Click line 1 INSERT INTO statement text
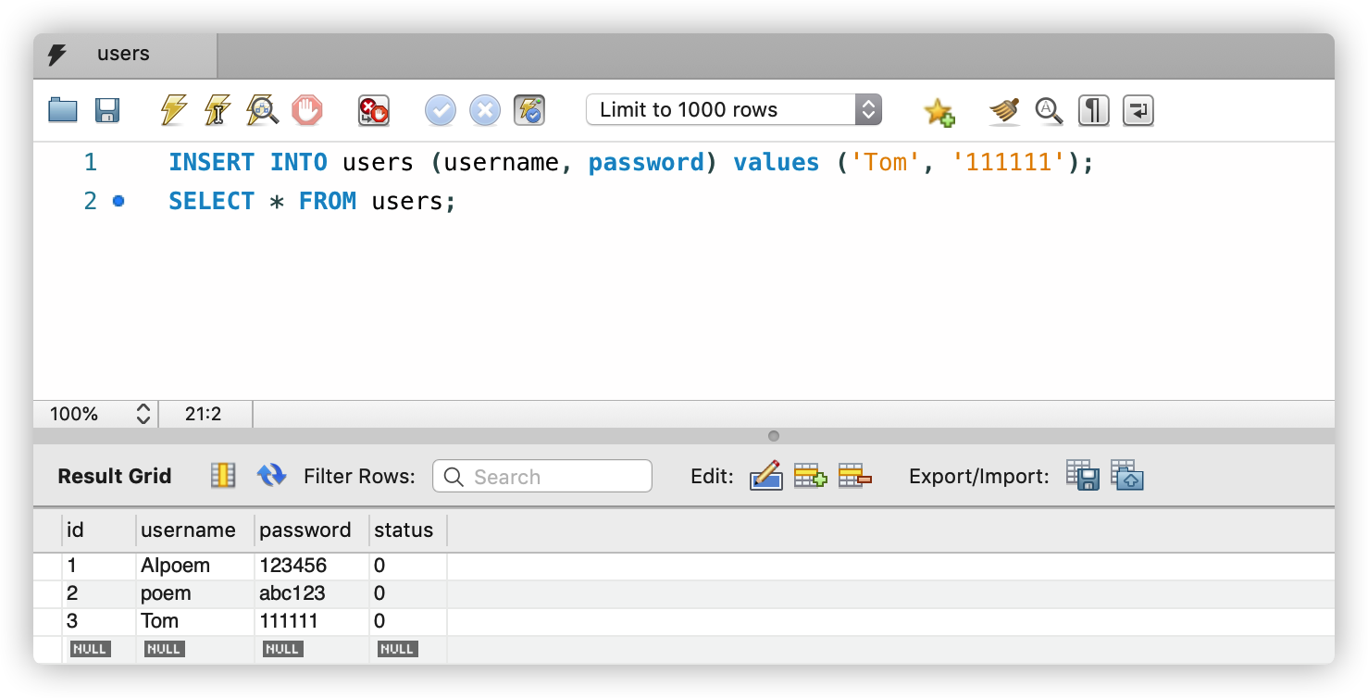The height and width of the screenshot is (698, 1368). coord(631,162)
